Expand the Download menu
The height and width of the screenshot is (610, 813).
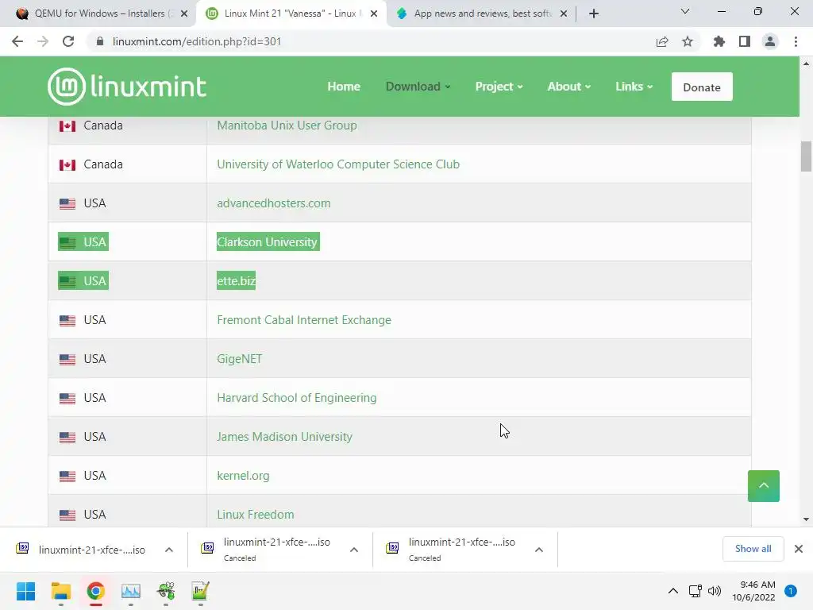[x=418, y=87]
